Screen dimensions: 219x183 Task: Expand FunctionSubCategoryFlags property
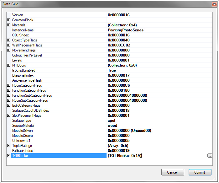(8, 95)
